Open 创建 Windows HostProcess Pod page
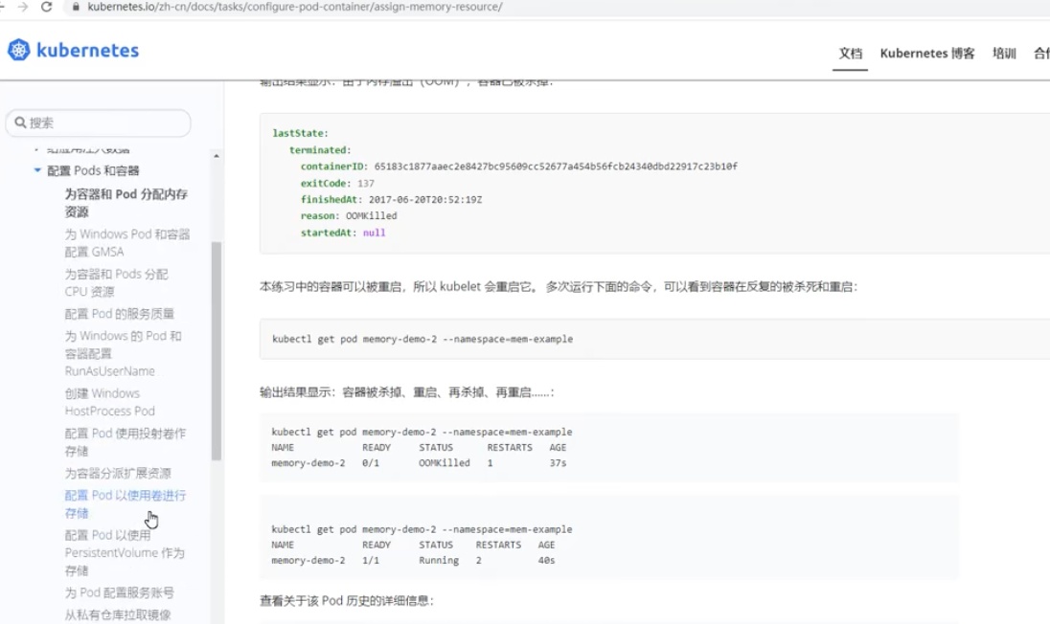 pos(110,402)
